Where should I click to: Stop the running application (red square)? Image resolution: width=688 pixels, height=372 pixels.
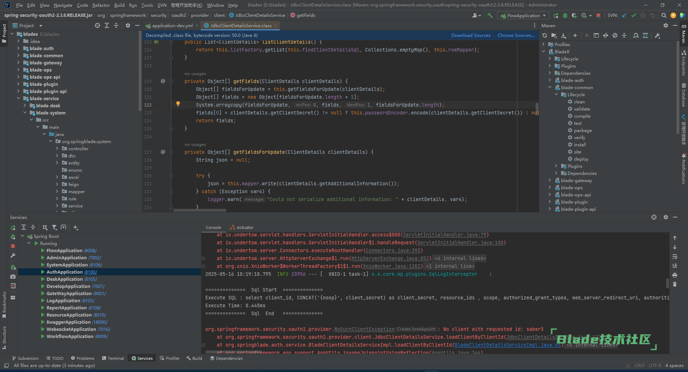(x=598, y=15)
